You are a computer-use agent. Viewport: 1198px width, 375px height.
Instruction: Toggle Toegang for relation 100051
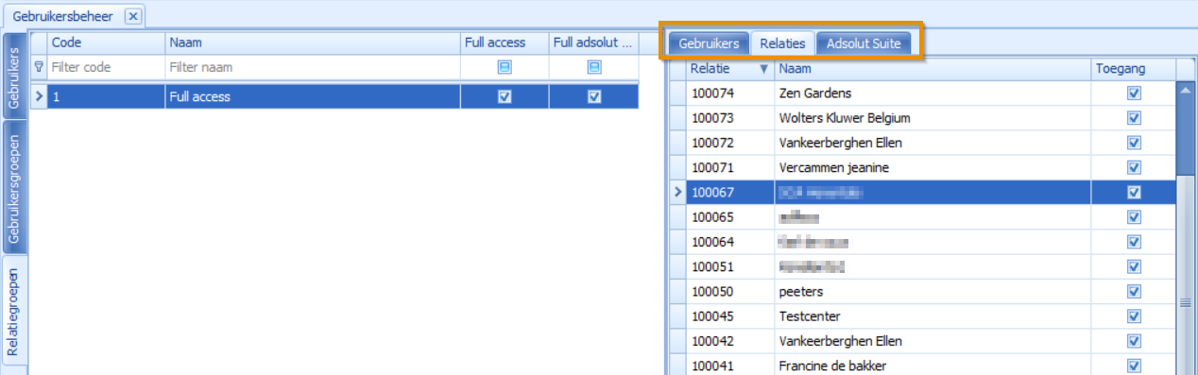tap(1134, 266)
